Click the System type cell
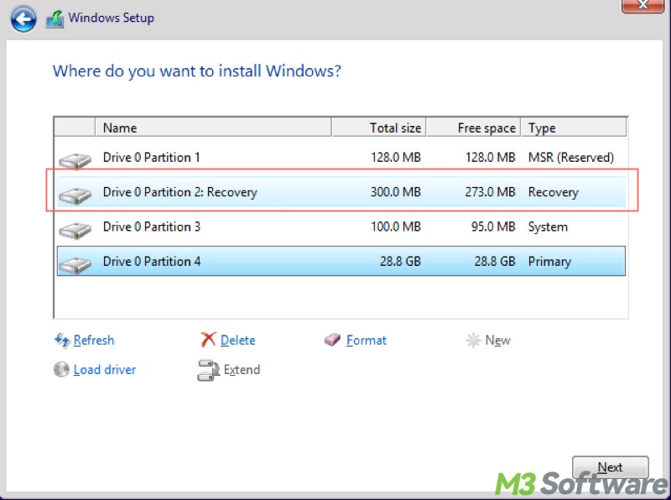This screenshot has height=500, width=671. click(548, 227)
